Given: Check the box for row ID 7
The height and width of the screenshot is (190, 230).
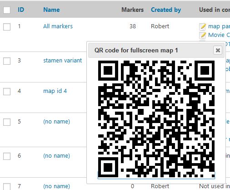Looking at the screenshot, I should tap(7, 187).
